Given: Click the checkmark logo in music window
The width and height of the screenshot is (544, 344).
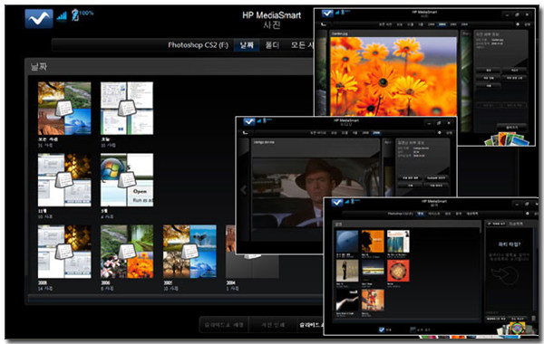Looking at the screenshot, I should [x=337, y=202].
